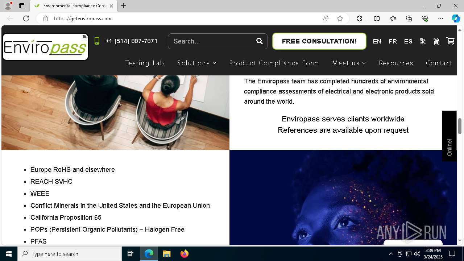Open browser Extensions icon
The width and height of the screenshot is (464, 261).
click(x=359, y=18)
